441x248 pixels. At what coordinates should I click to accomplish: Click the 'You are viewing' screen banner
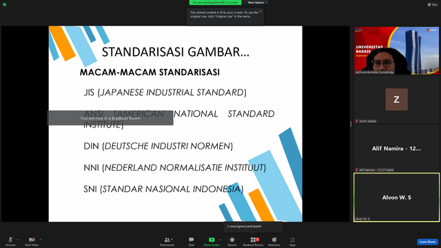215,3
